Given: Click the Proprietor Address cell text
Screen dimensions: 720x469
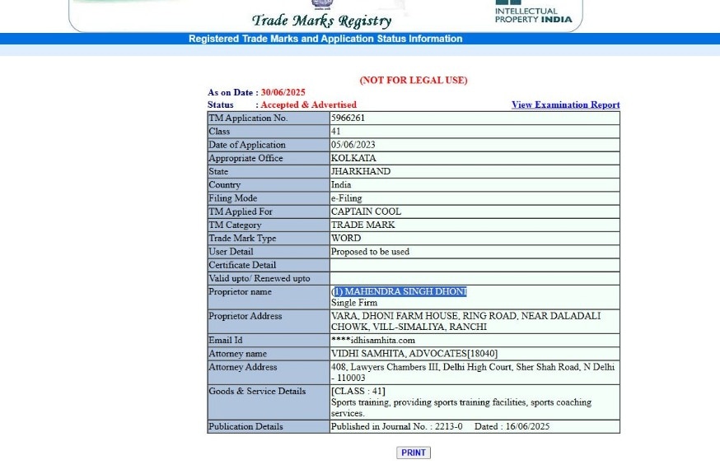Looking at the screenshot, I should pos(465,322).
